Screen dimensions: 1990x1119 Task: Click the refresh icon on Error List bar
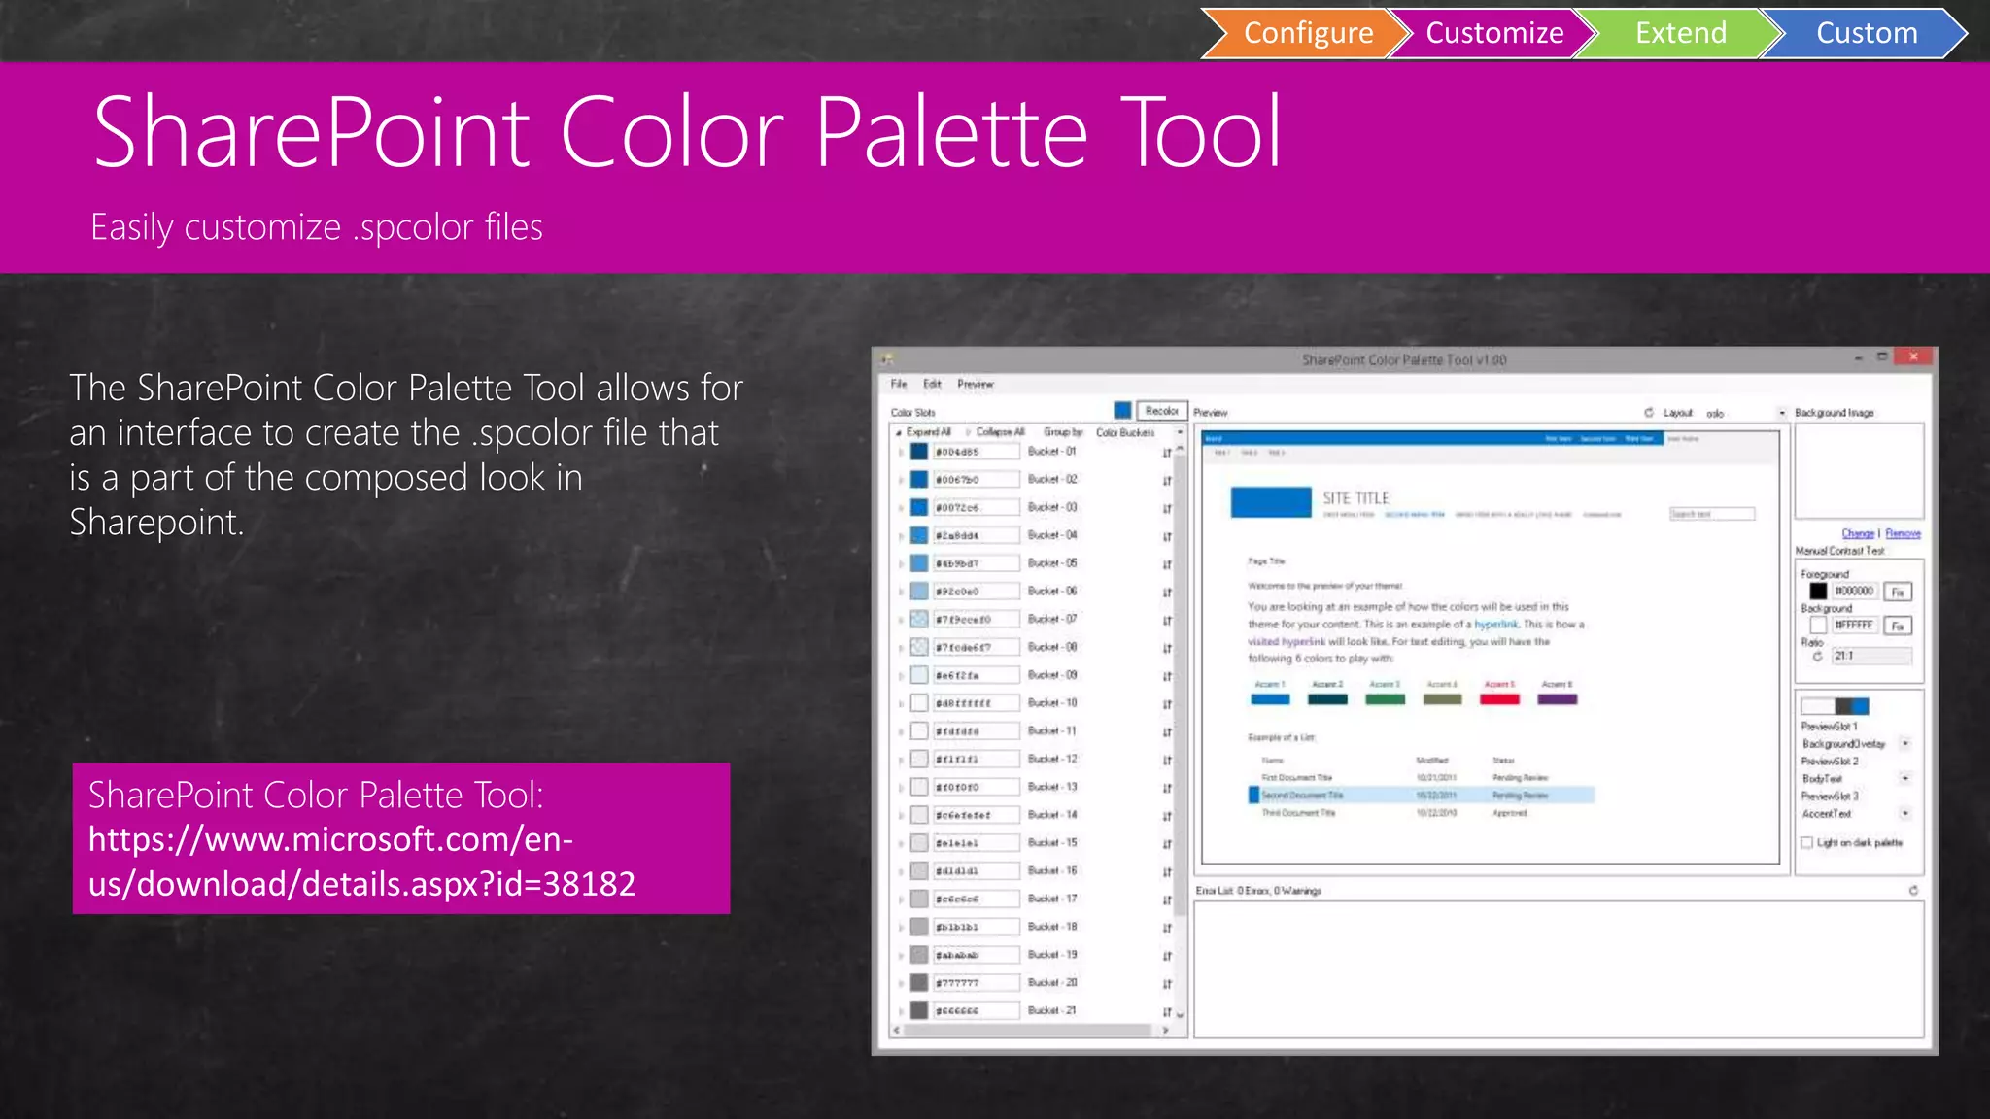pos(1913,891)
